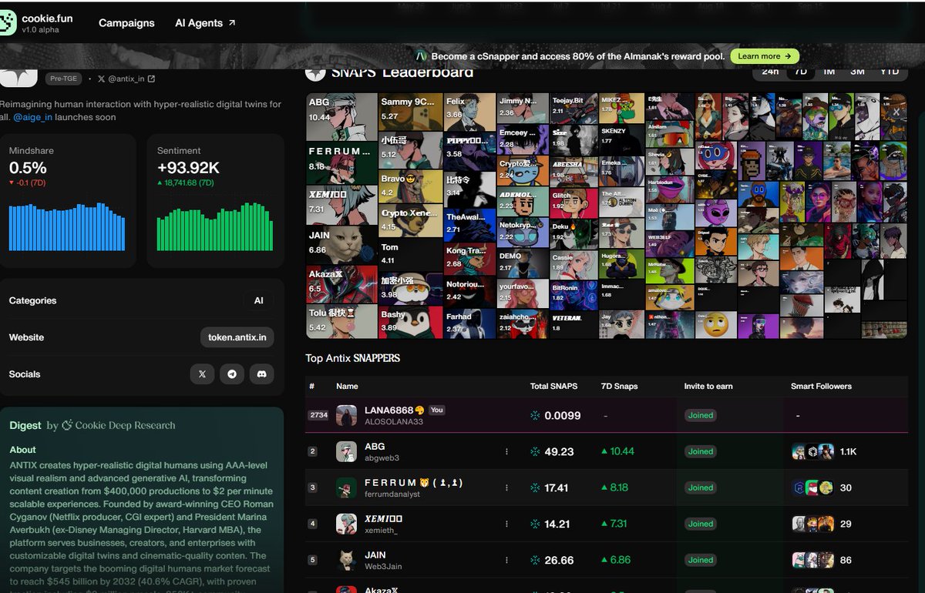This screenshot has width=925, height=593.
Task: Click the cookie.fun logo icon
Action: pos(7,23)
